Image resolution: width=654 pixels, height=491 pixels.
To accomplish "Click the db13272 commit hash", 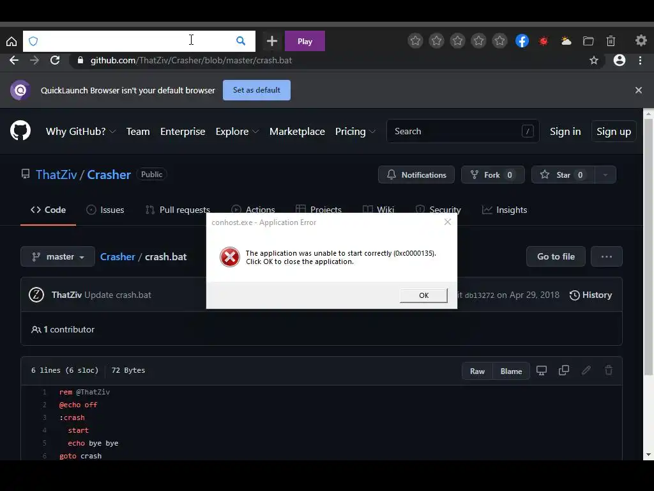I will [x=479, y=295].
